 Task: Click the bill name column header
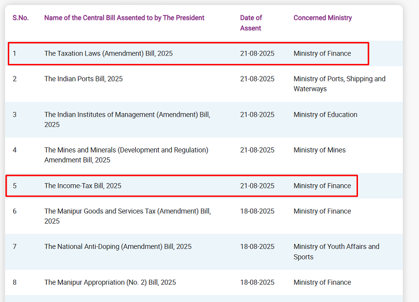click(x=124, y=18)
